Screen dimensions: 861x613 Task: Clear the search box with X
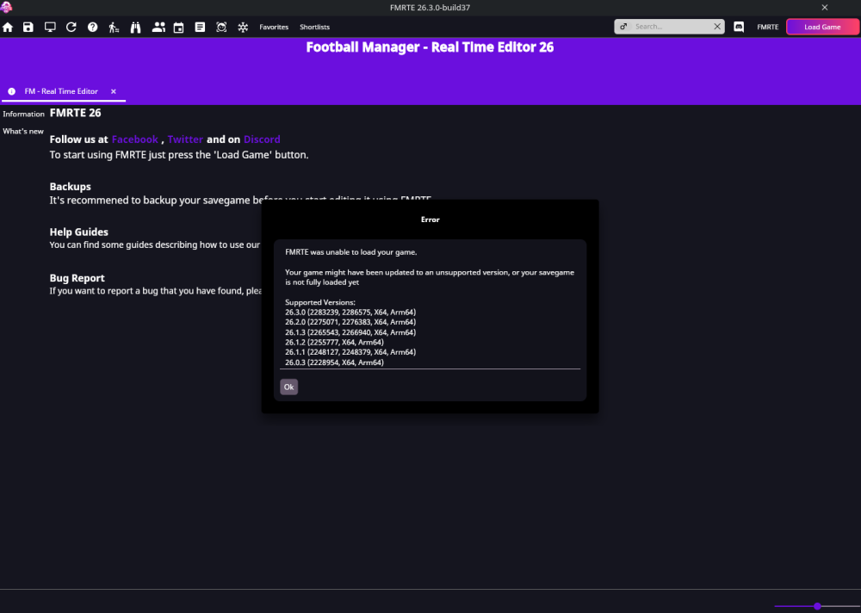pos(717,27)
